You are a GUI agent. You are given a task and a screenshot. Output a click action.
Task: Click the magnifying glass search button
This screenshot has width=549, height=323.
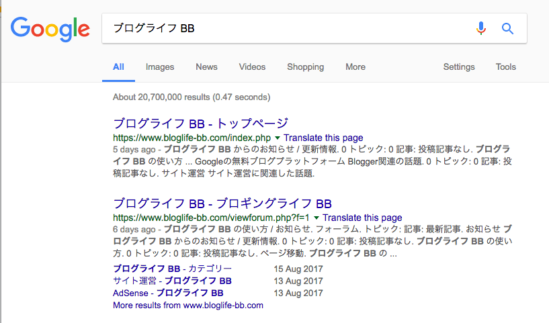click(x=507, y=28)
